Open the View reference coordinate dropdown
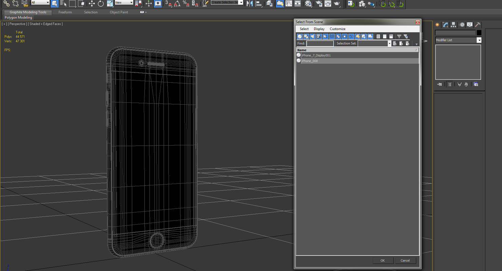This screenshot has height=271, width=502. click(x=131, y=3)
